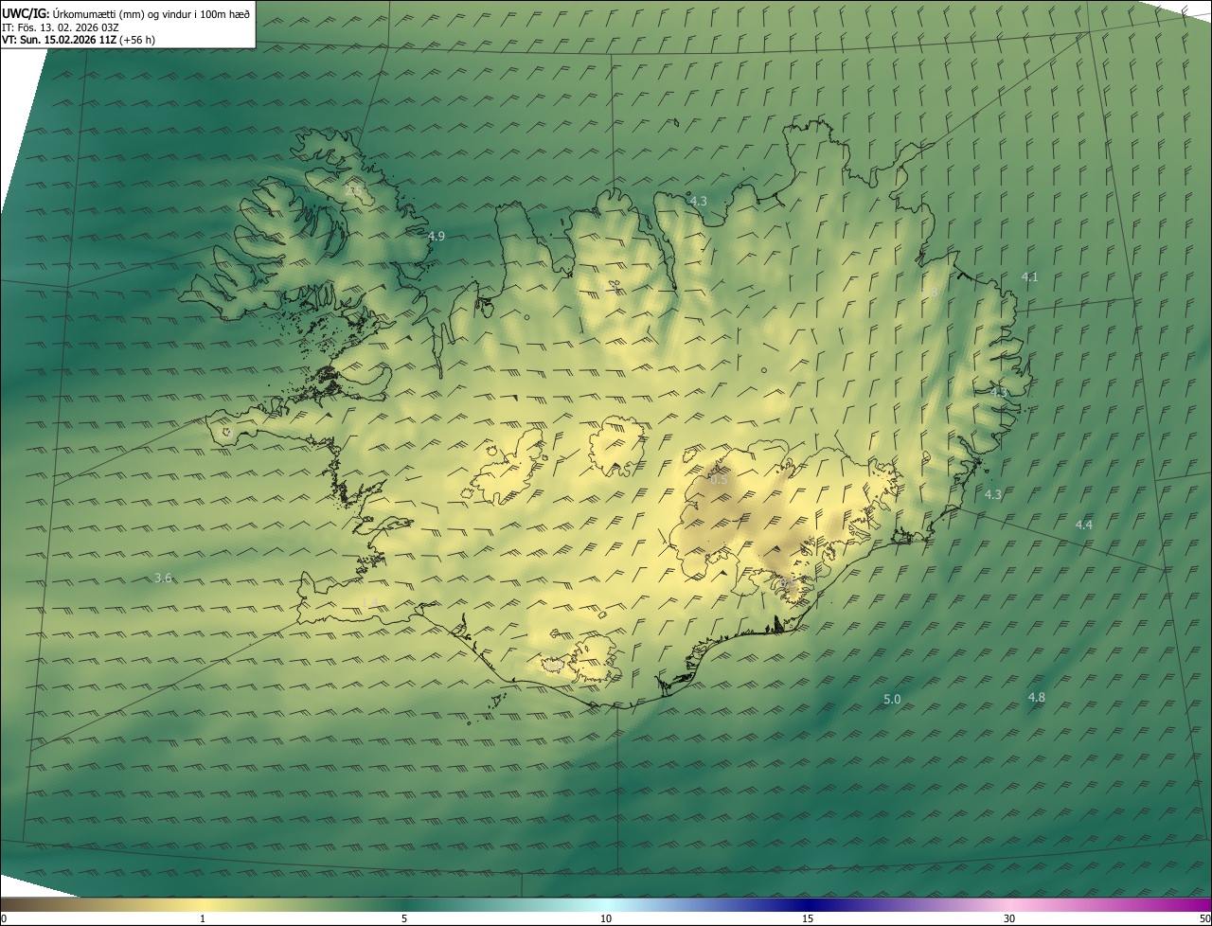Click the "0" tick on the color scale
This screenshot has width=1212, height=926.
(4, 918)
